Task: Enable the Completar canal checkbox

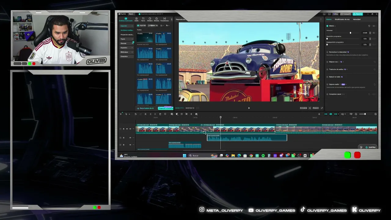Action: click(x=327, y=94)
